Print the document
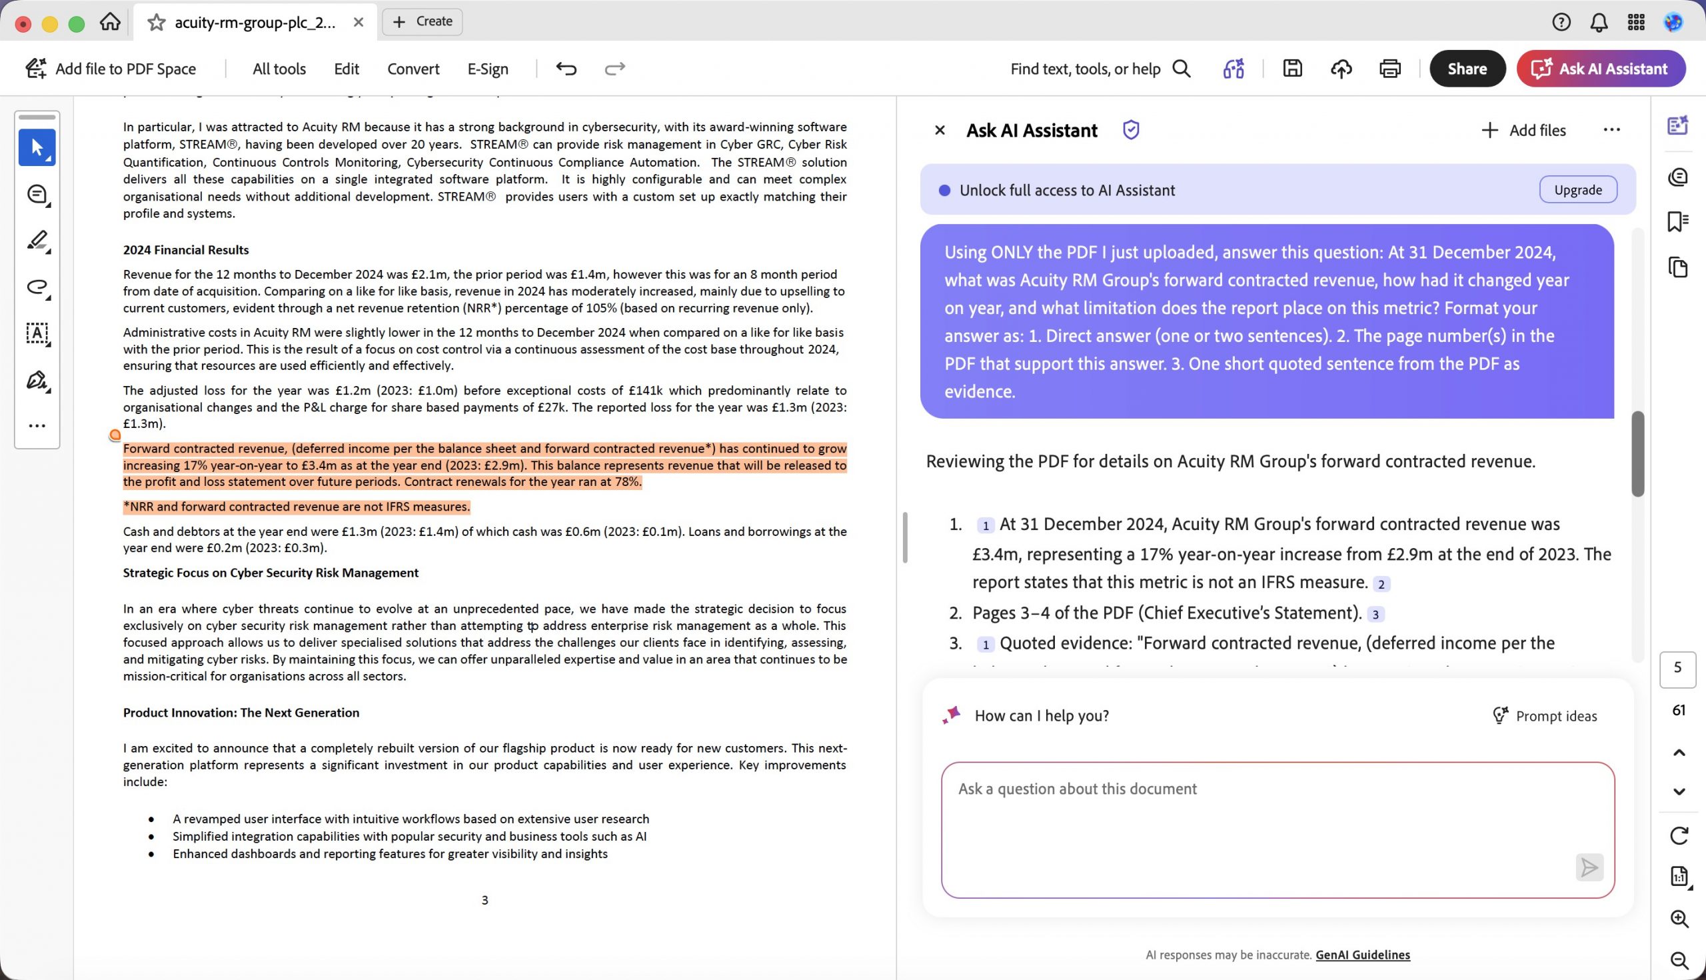Viewport: 1706px width, 980px height. tap(1390, 69)
